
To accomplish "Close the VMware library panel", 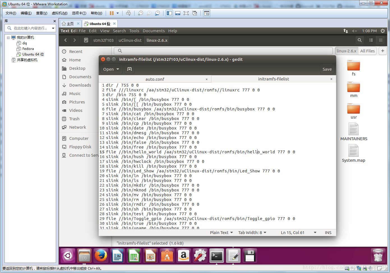I will click(x=55, y=21).
